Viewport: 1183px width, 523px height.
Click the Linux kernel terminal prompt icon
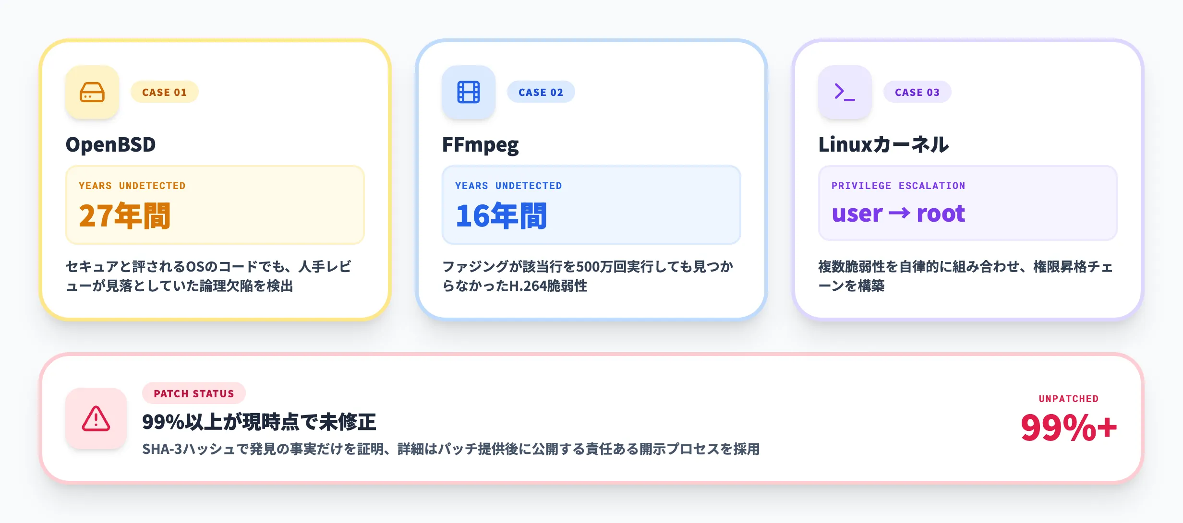(845, 92)
